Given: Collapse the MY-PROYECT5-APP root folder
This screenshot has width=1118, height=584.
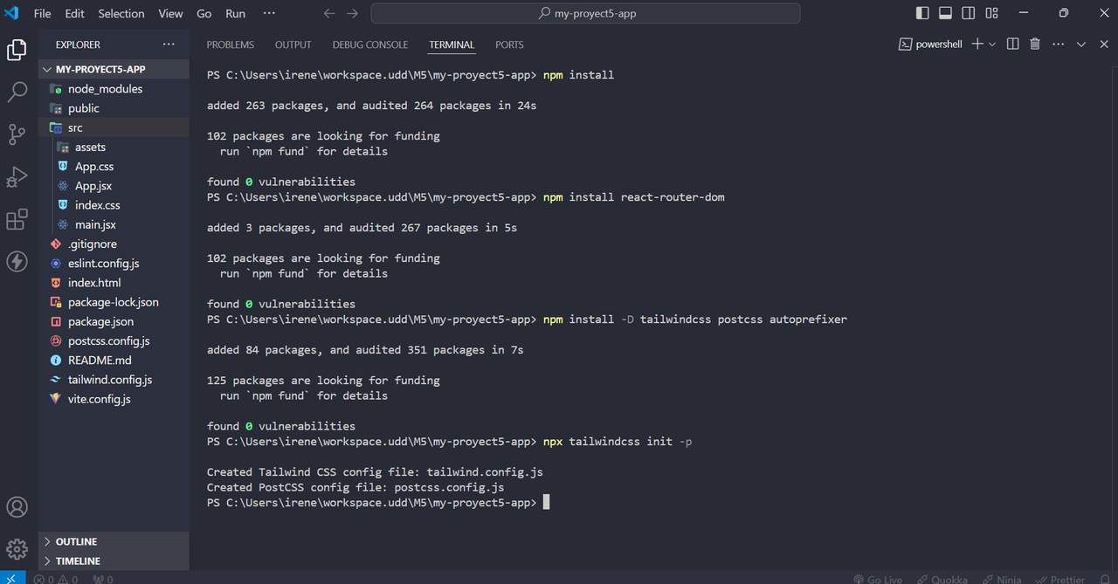Looking at the screenshot, I should click(114, 69).
